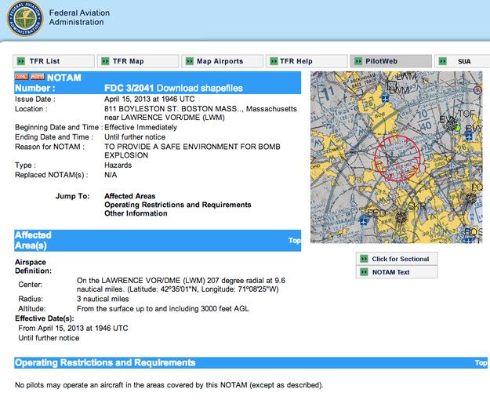
Task: Jump to Other Information section
Action: tap(135, 213)
